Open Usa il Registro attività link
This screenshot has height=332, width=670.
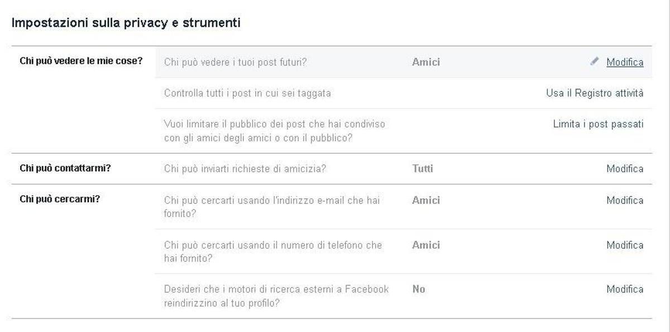point(595,93)
